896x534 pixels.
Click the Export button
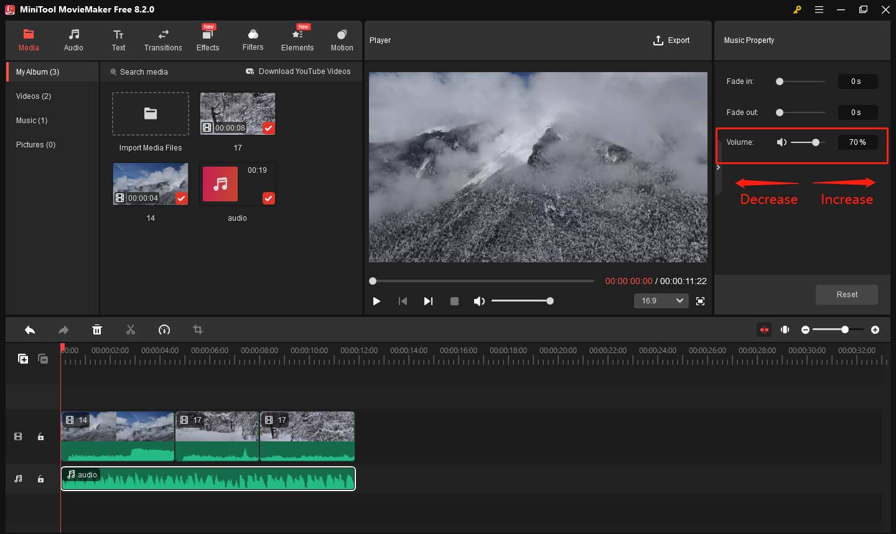[x=671, y=40]
